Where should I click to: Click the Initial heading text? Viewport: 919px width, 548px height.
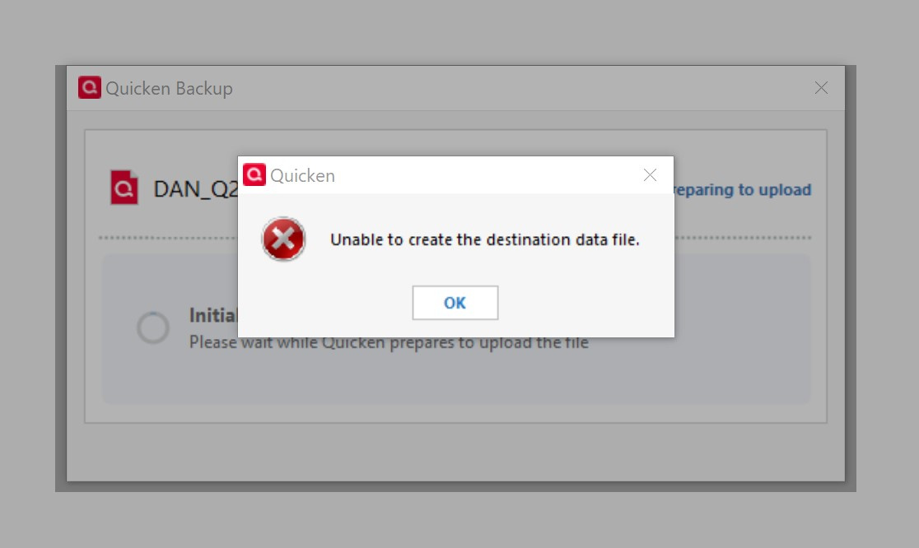[212, 316]
